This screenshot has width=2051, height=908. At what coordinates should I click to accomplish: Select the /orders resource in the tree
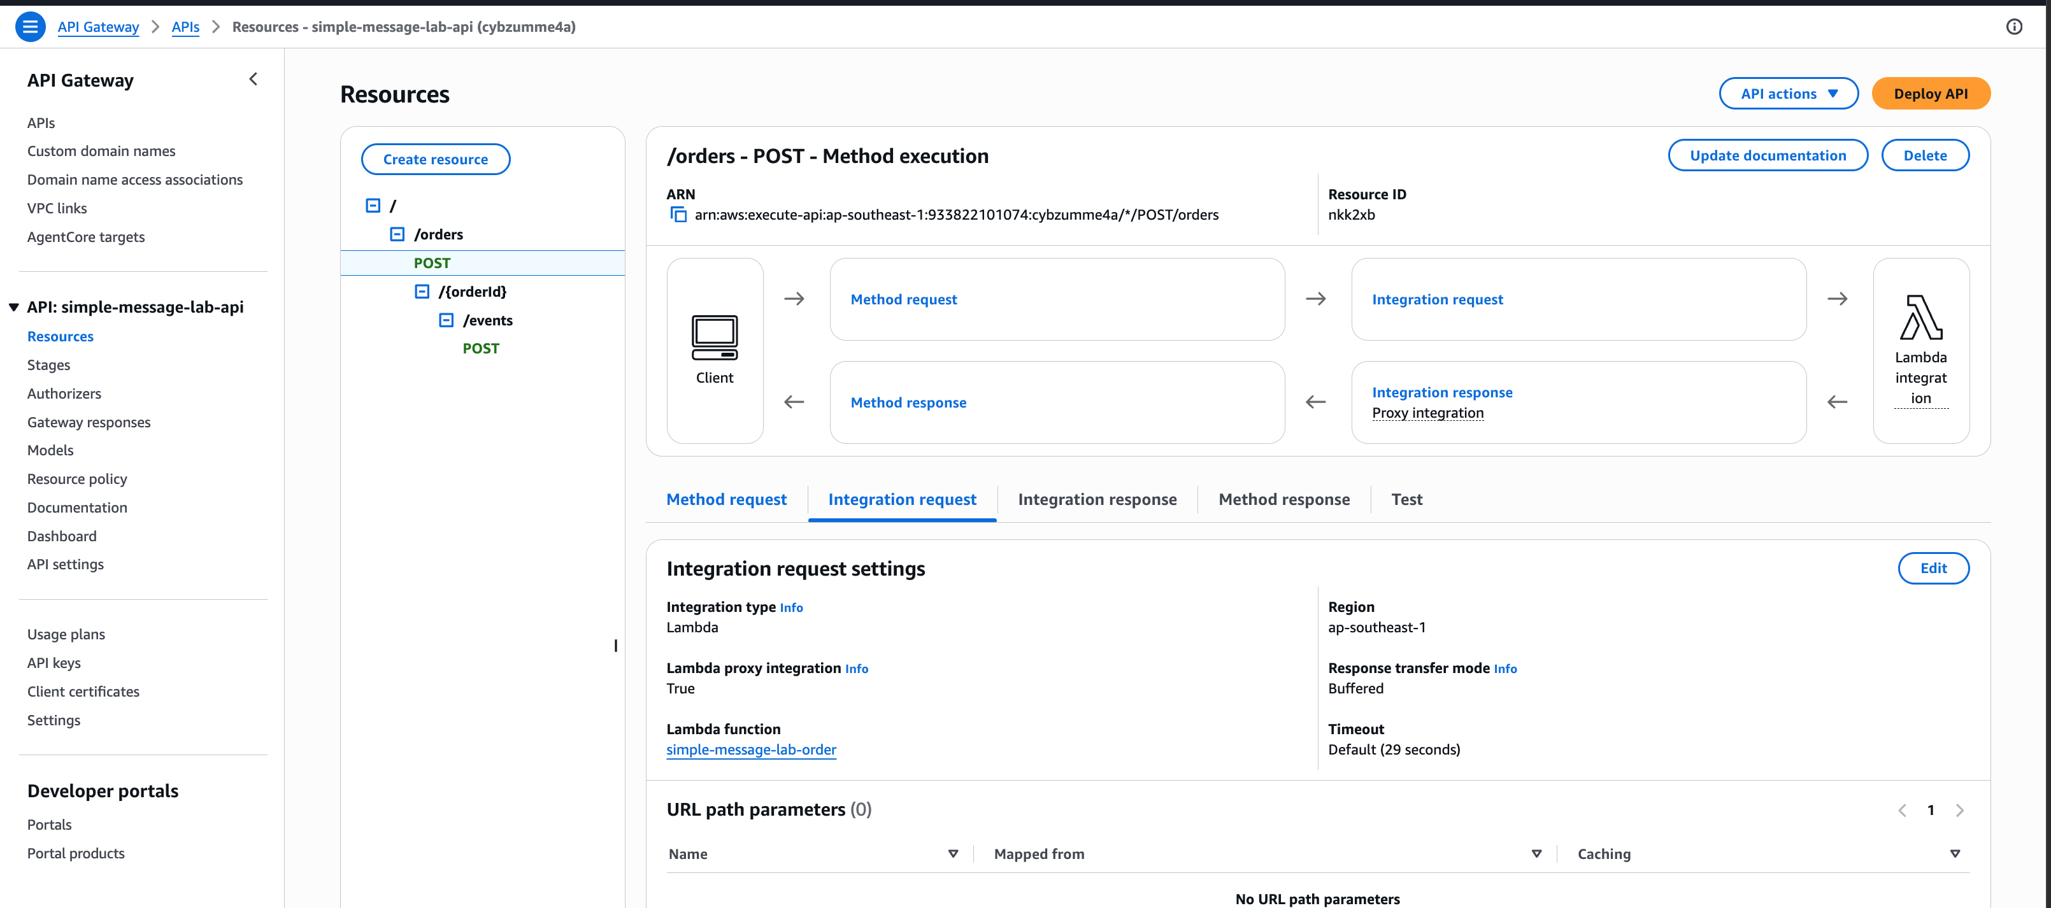438,234
